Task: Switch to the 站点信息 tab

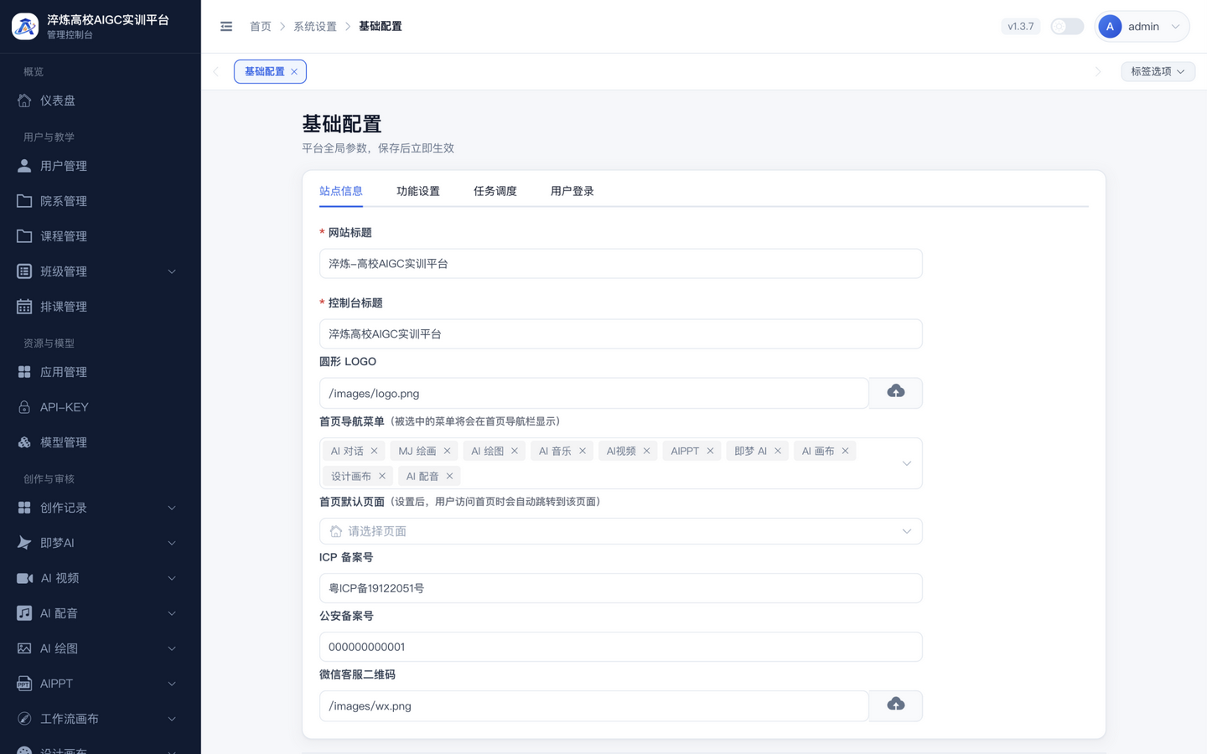Action: pos(341,191)
